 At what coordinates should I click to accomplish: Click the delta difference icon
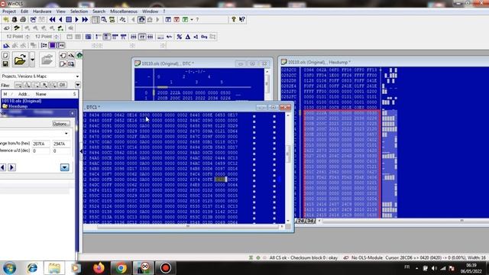tap(188, 37)
